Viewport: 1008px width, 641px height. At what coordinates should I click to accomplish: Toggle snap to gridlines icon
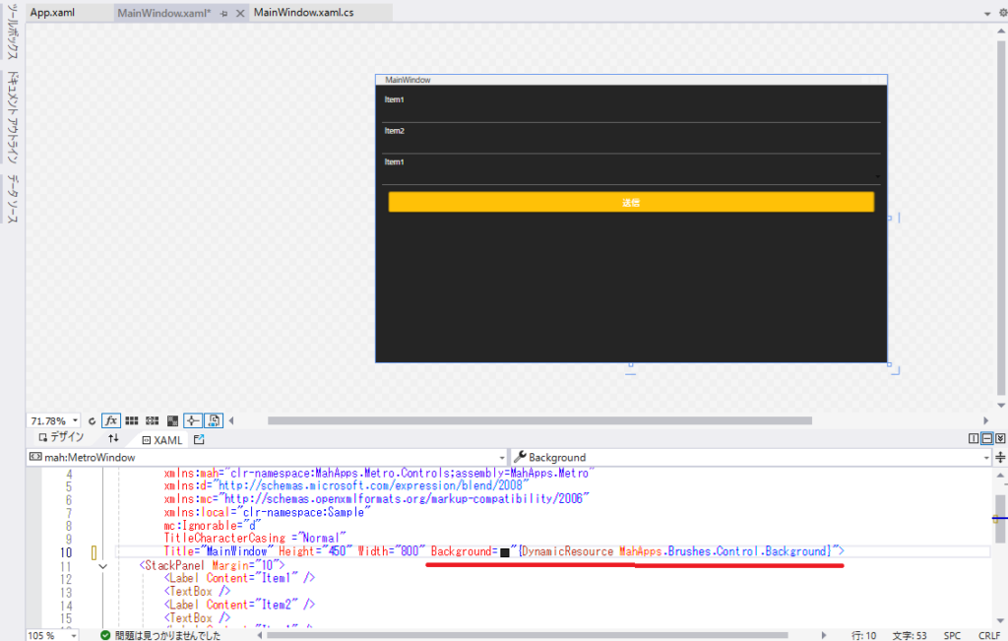point(152,421)
